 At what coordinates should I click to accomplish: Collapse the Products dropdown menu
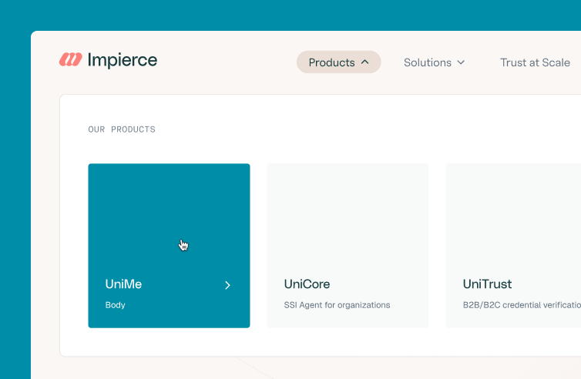[x=339, y=62]
